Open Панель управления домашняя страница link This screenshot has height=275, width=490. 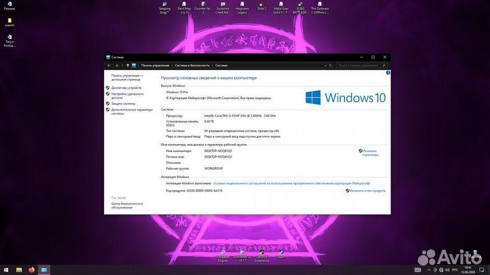127,77
